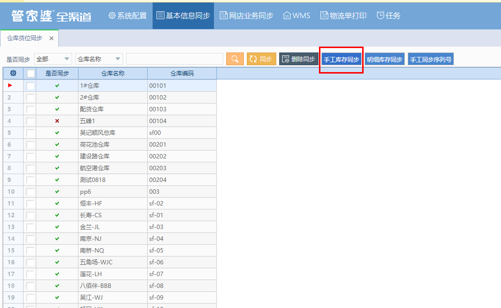Sort by 是否同步 column header

pos(57,74)
